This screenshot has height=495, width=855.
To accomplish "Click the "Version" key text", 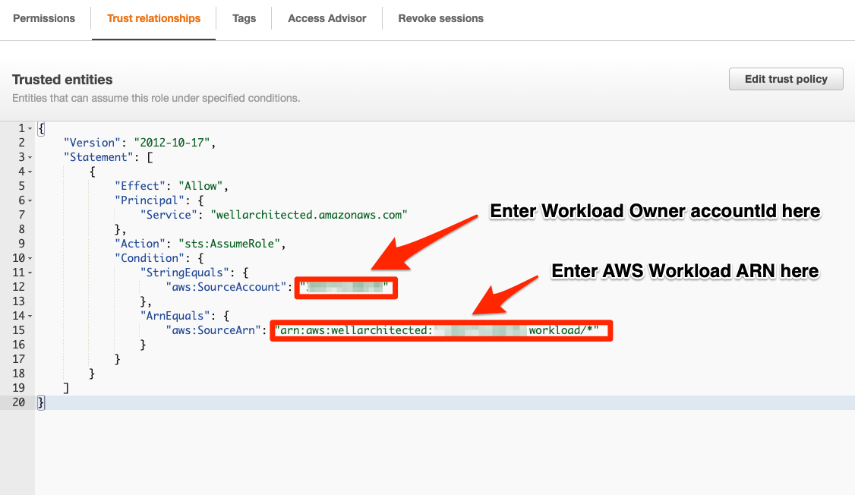I will click(92, 143).
